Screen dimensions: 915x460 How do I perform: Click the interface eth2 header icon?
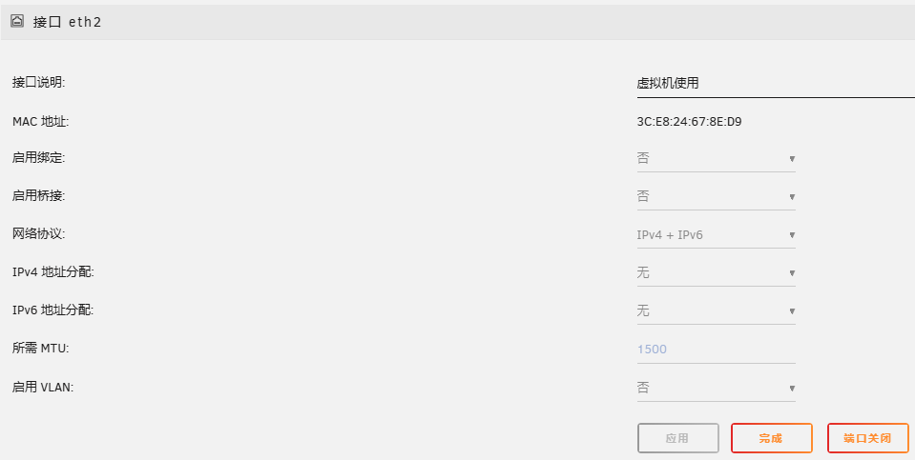tap(17, 20)
